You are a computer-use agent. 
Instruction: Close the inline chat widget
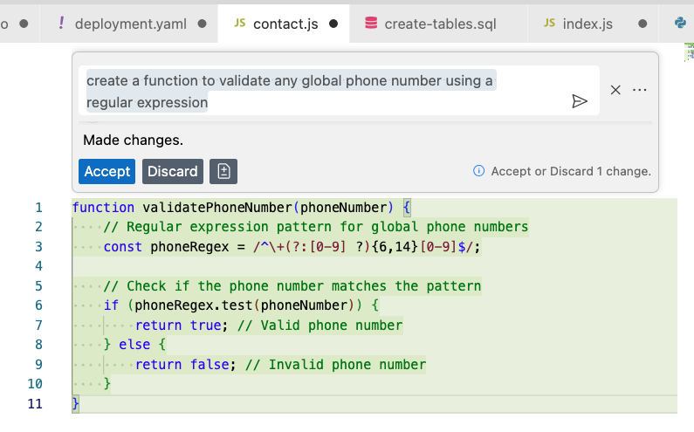coord(615,90)
